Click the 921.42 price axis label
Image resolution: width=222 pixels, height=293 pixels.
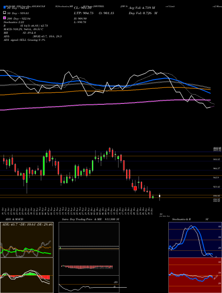(217, 186)
